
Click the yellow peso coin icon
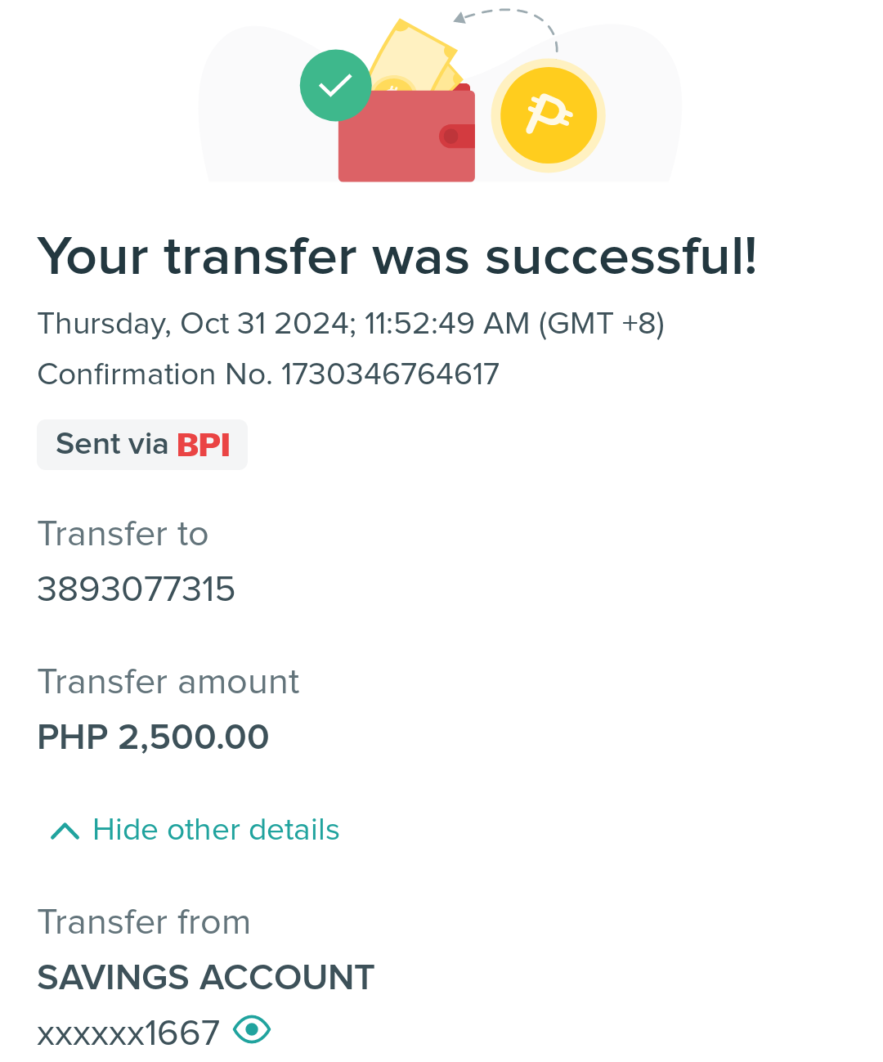pos(548,115)
